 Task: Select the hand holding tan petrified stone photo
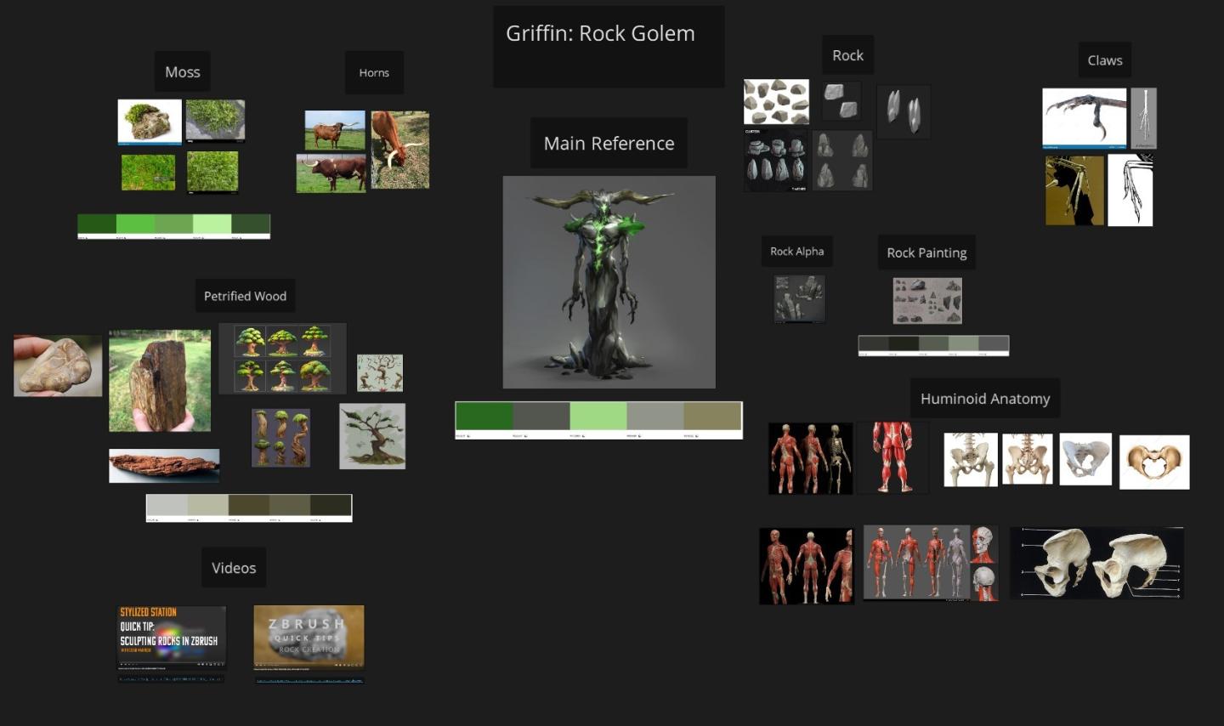[x=58, y=366]
